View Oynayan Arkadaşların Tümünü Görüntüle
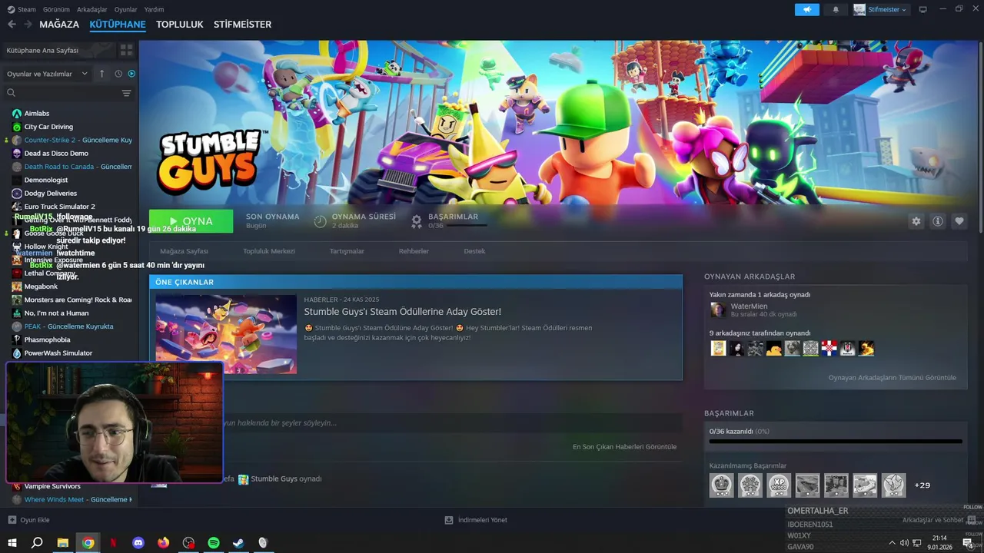 pos(892,378)
